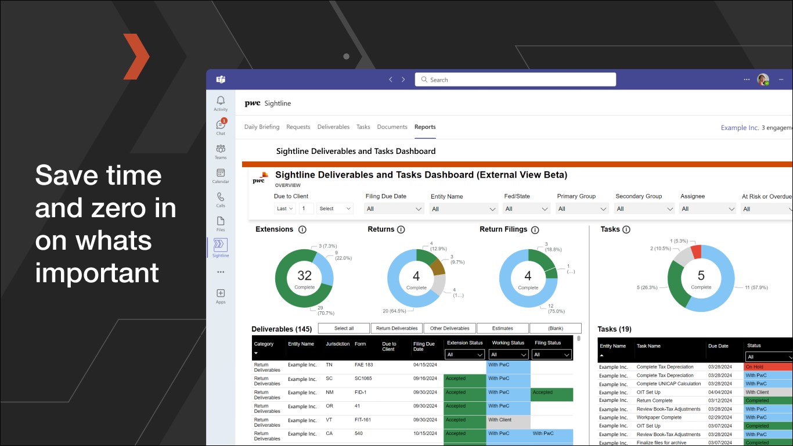
Task: Expand the Primary Group filter dropdown
Action: pos(582,208)
